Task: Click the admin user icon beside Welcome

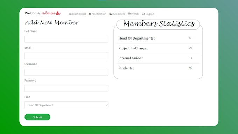Action: [x=58, y=13]
